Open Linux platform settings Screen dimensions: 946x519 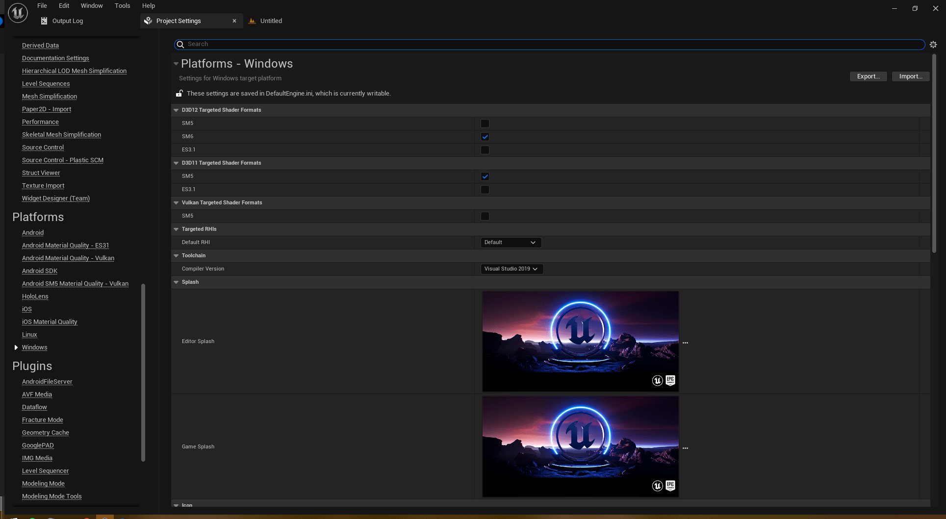pyautogui.click(x=29, y=335)
